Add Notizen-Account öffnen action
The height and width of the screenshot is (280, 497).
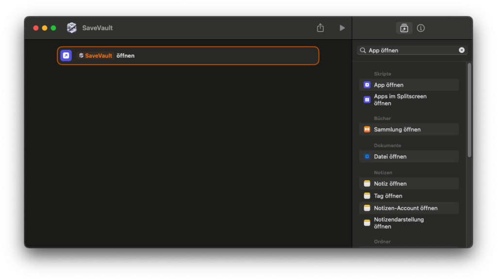pos(409,208)
